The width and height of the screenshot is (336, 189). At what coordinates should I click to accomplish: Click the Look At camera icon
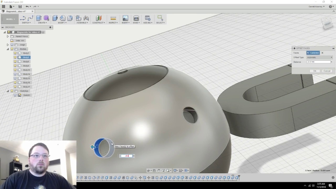point(154,171)
